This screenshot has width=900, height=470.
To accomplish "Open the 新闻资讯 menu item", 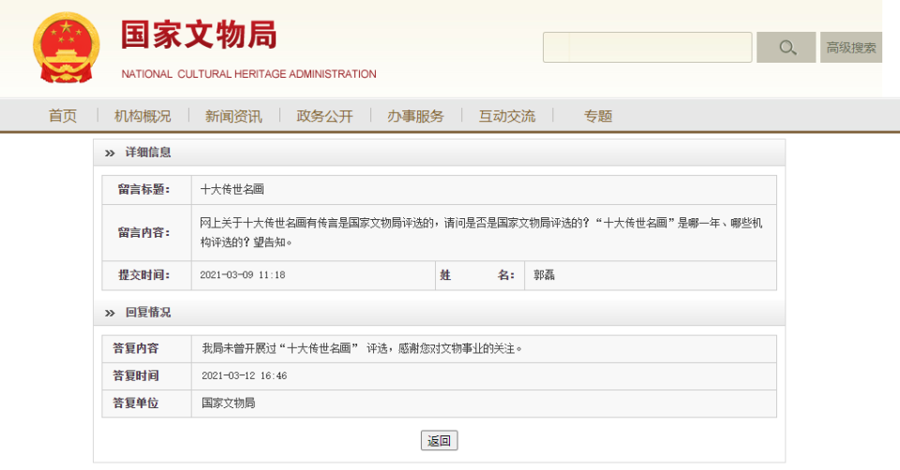I will (x=233, y=116).
